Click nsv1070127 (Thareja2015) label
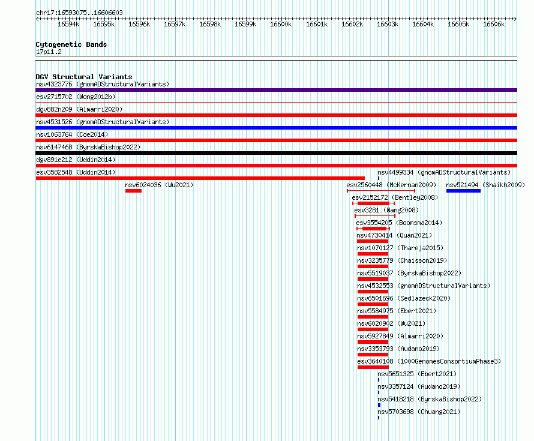Image resolution: width=534 pixels, height=441 pixels. (x=401, y=248)
